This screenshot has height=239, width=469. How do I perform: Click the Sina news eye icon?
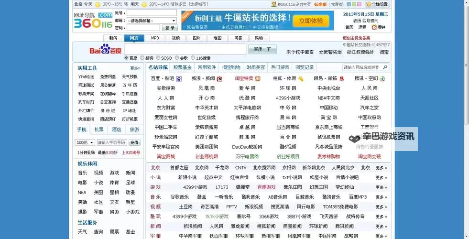(x=219, y=79)
